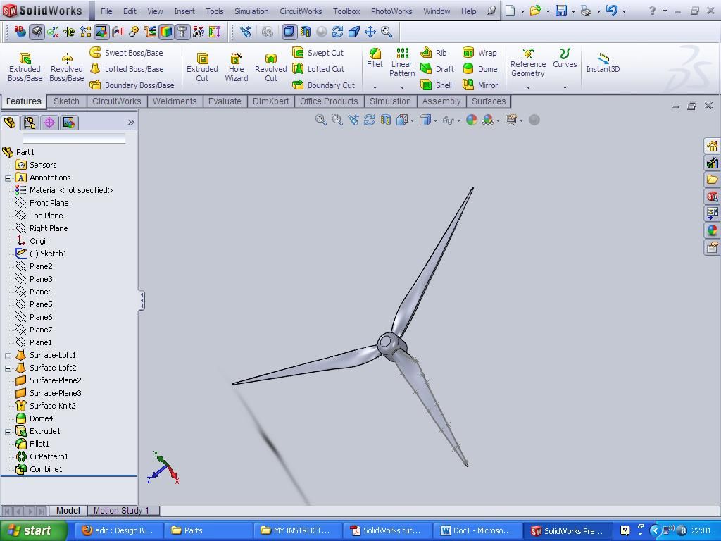Viewport: 721px width, 541px height.
Task: Open the PropertyManager tab icon
Action: 30,123
